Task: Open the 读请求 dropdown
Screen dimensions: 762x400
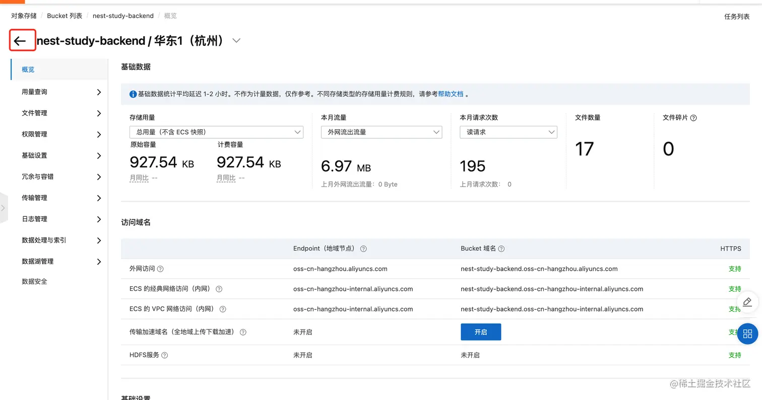Action: coord(509,132)
